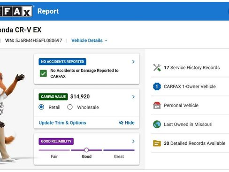Click the Good Reliability purple badge
The image size is (229, 172).
(x=56, y=141)
